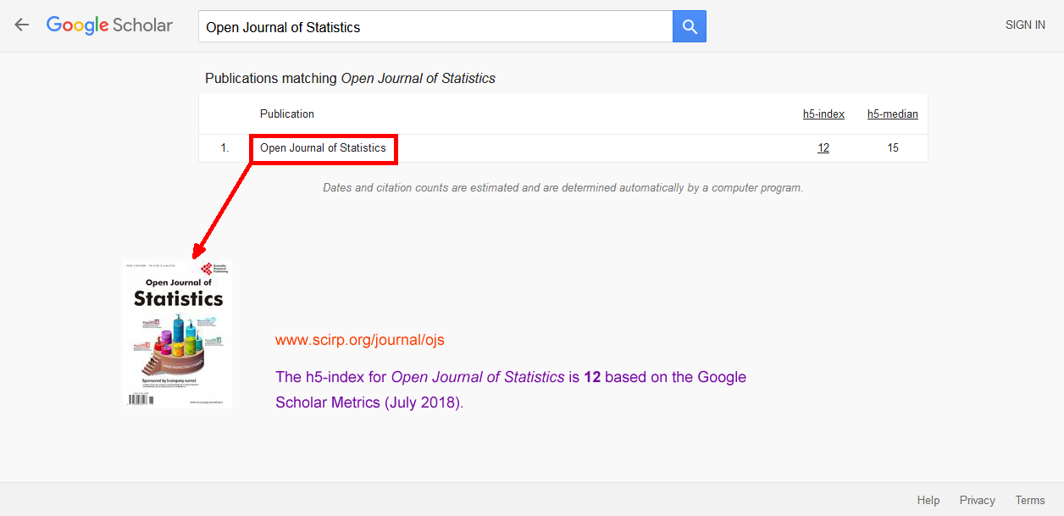Click the blue search magnifier button
Viewport: 1064px width, 516px height.
690,26
